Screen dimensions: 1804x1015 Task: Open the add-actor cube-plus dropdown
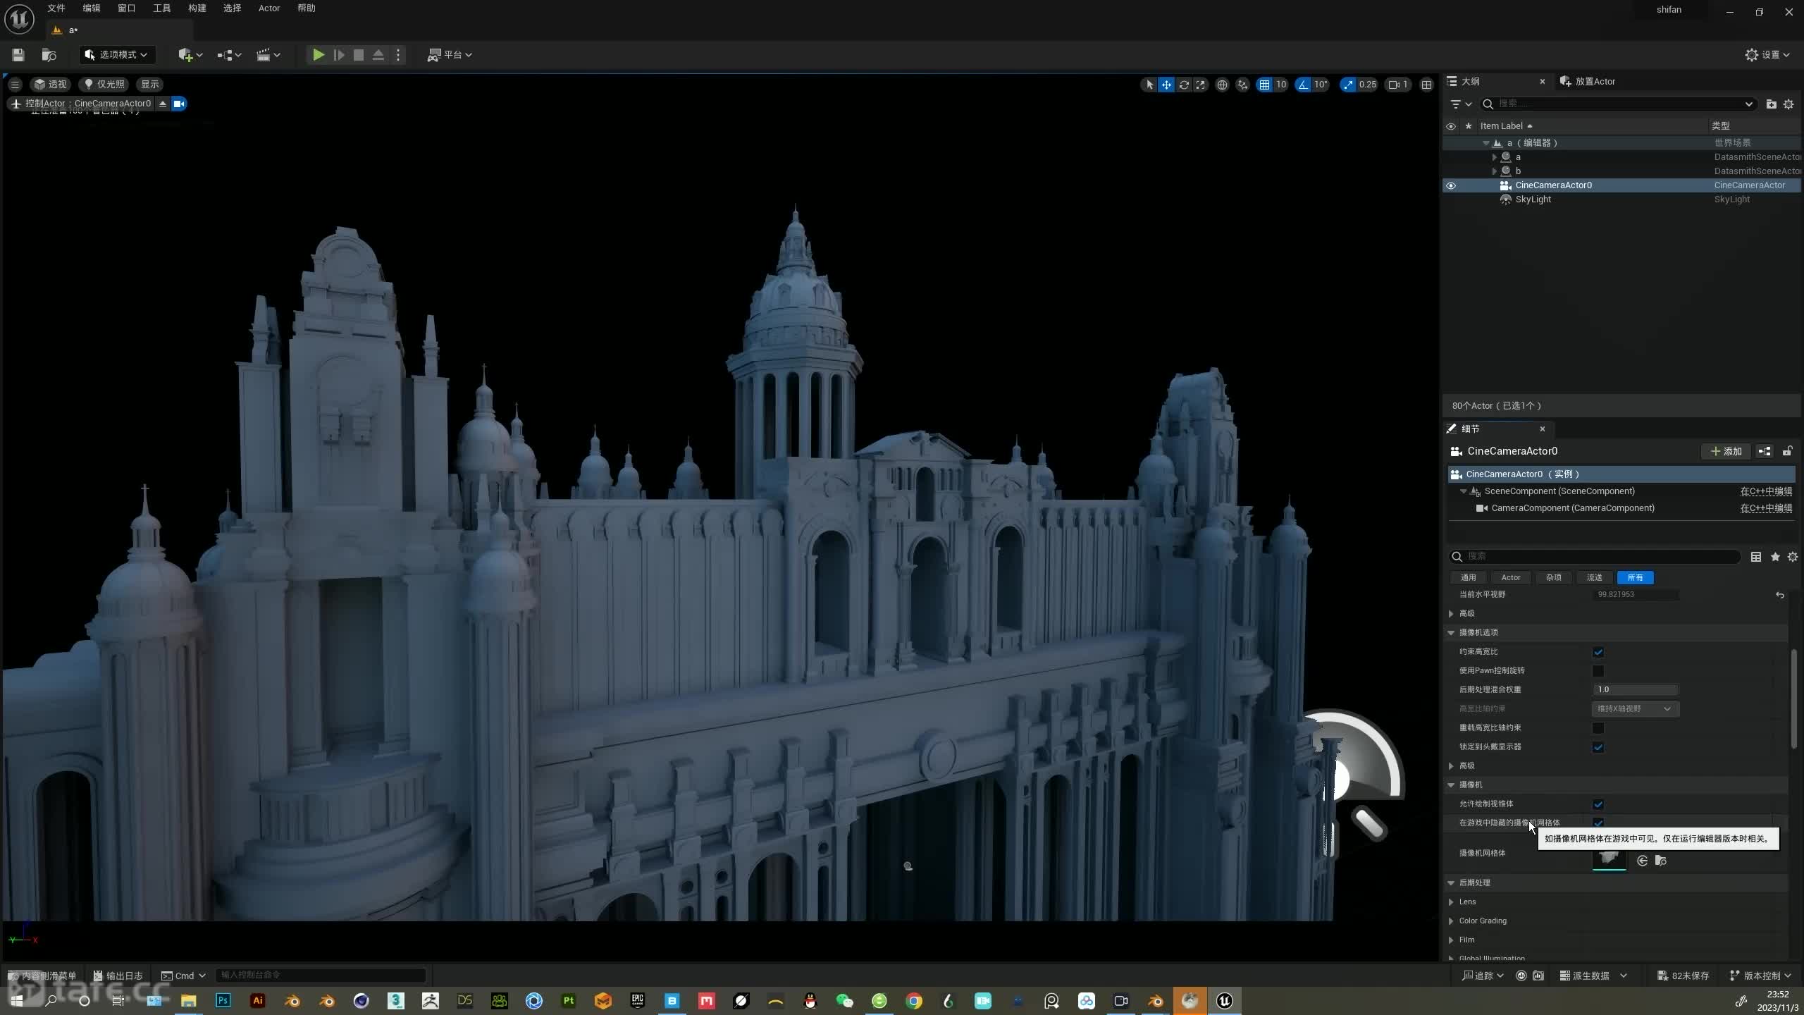tap(190, 55)
